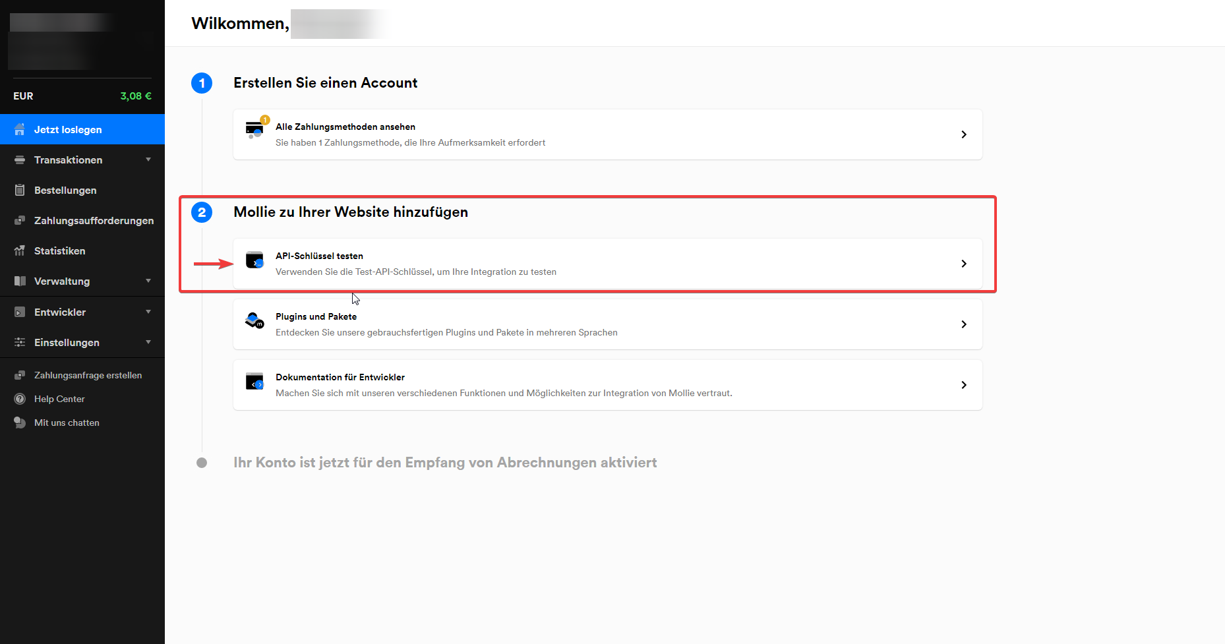Image resolution: width=1225 pixels, height=644 pixels.
Task: Open API-Schlüssel testen title
Action: click(319, 256)
